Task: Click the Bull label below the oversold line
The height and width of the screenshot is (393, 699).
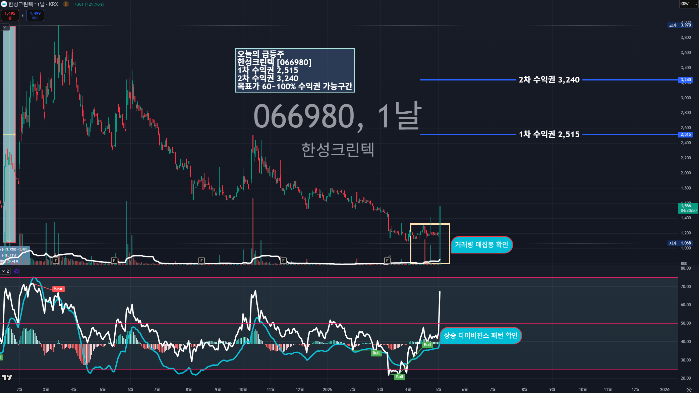Action: click(x=399, y=377)
